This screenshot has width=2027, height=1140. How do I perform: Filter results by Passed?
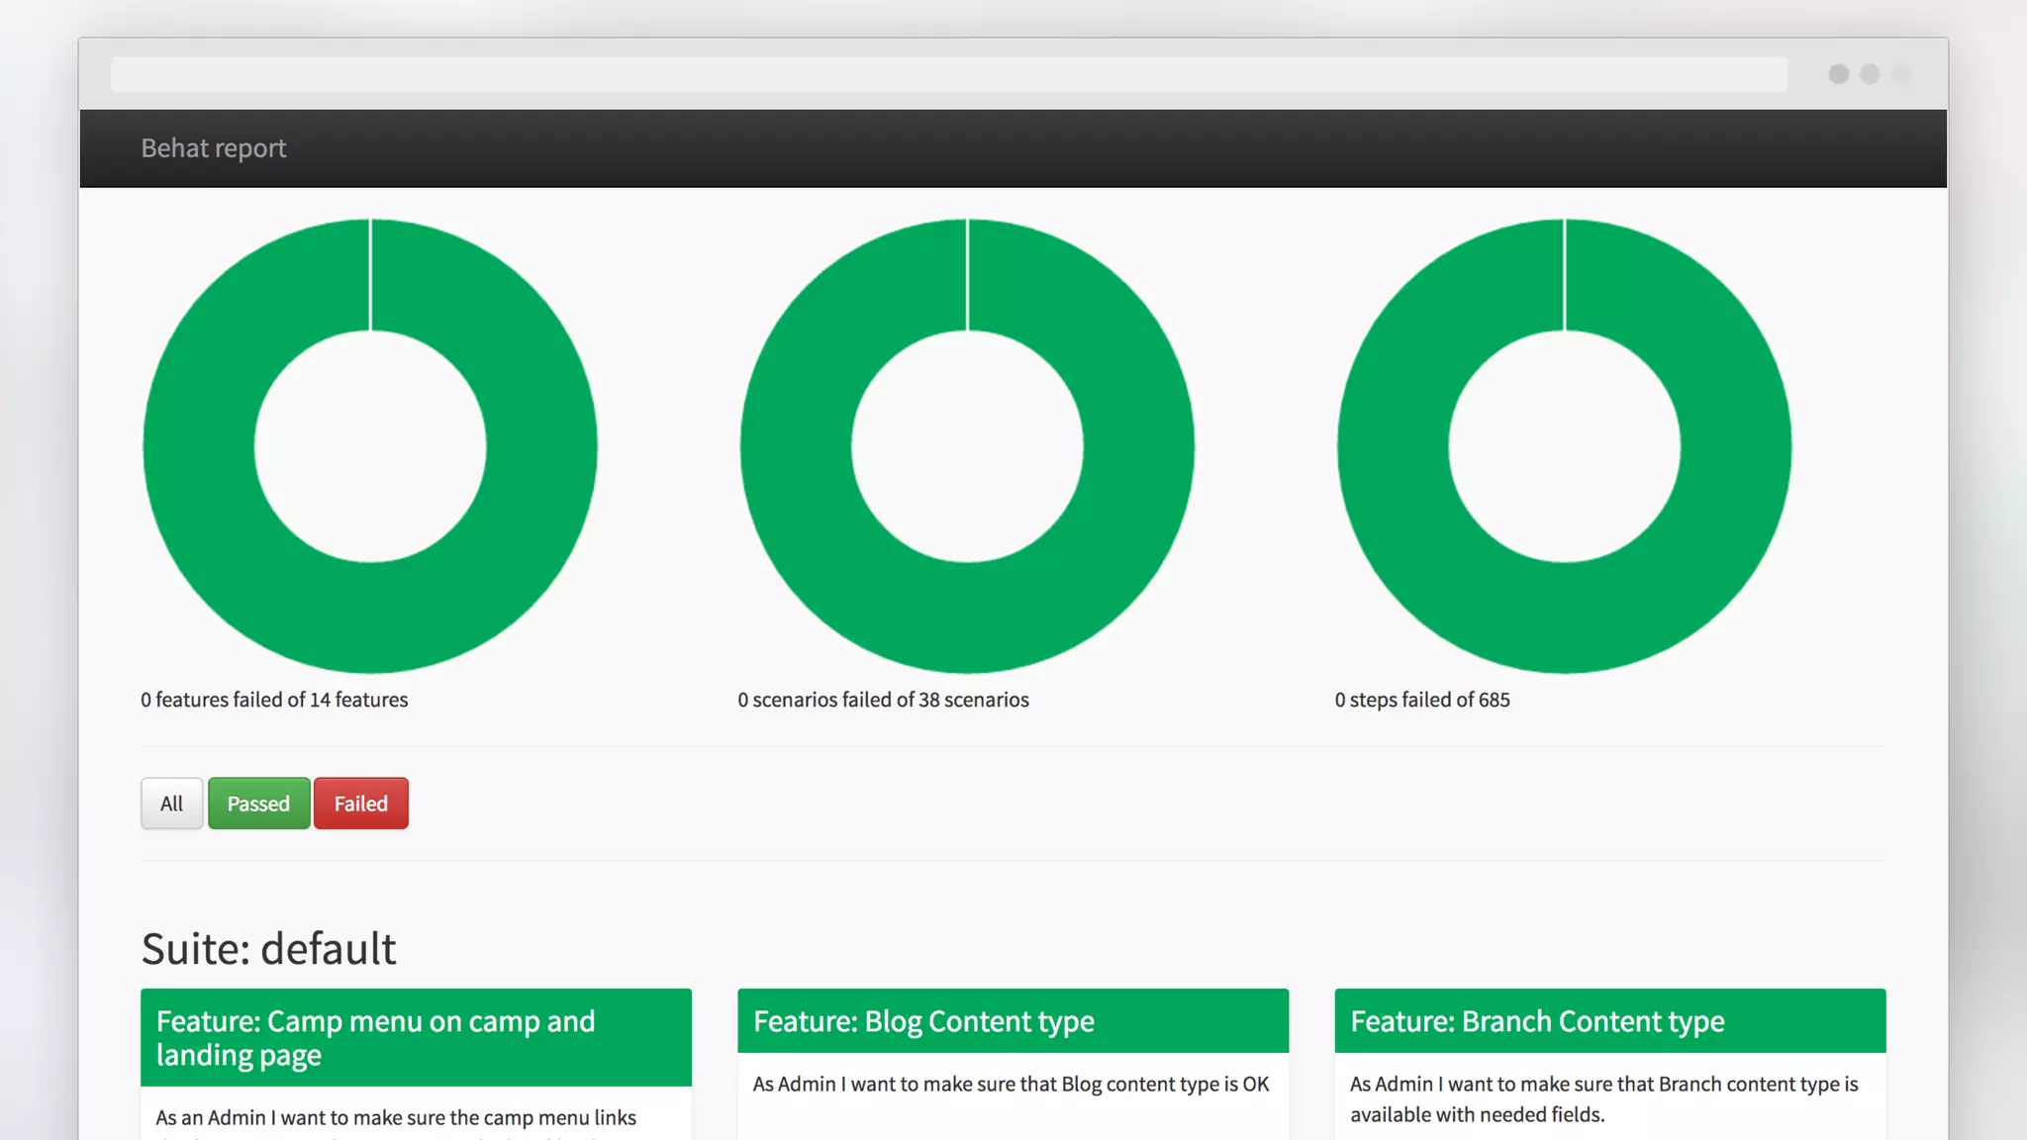(x=258, y=804)
